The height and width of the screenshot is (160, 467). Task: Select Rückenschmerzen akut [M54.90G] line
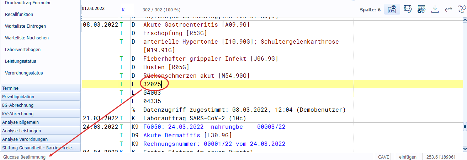(196, 76)
